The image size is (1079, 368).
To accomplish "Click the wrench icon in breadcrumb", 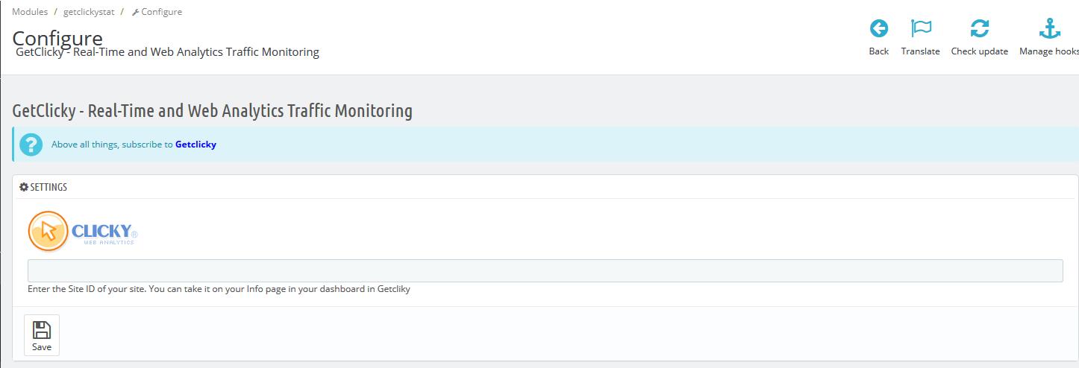I will 136,12.
